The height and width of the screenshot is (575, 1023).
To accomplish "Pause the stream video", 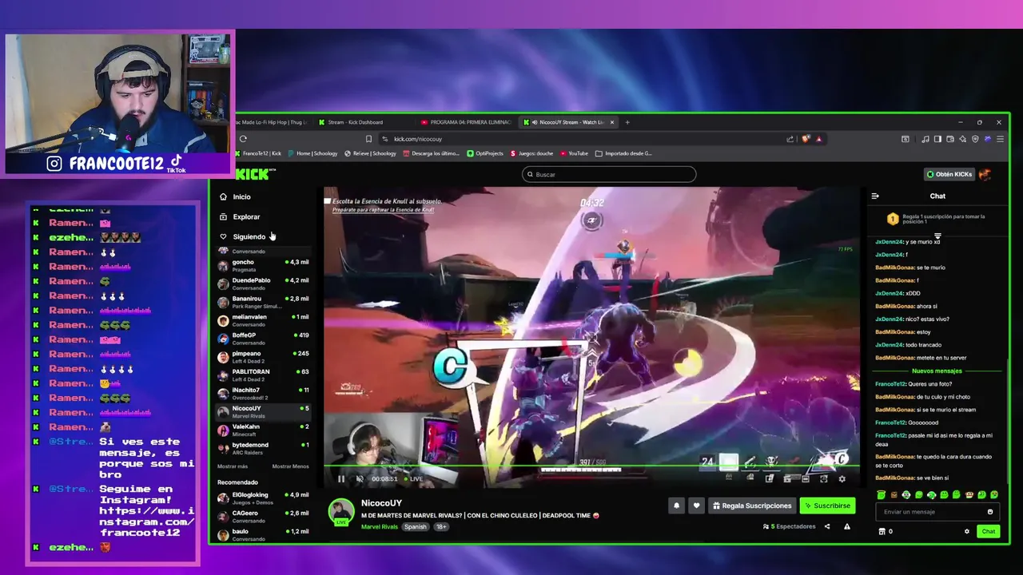I will (341, 479).
